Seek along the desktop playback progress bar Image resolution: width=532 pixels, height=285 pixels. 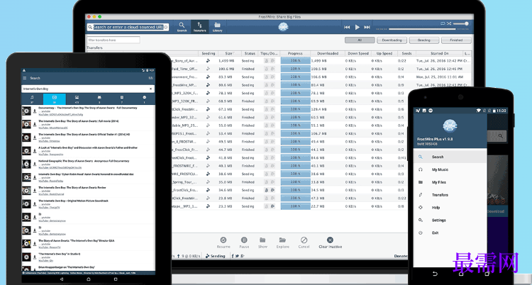423,29
